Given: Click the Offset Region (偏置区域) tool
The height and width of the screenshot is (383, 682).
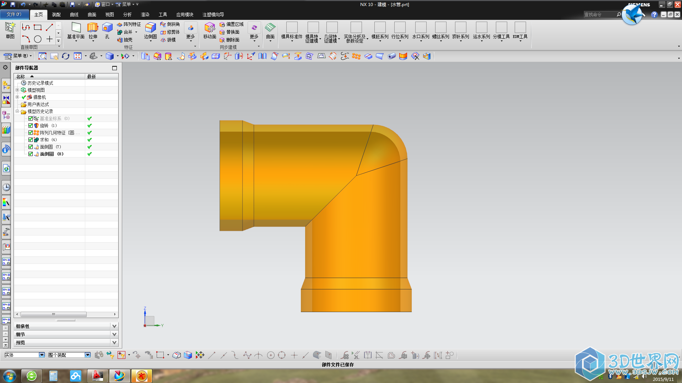Looking at the screenshot, I should click(x=232, y=24).
